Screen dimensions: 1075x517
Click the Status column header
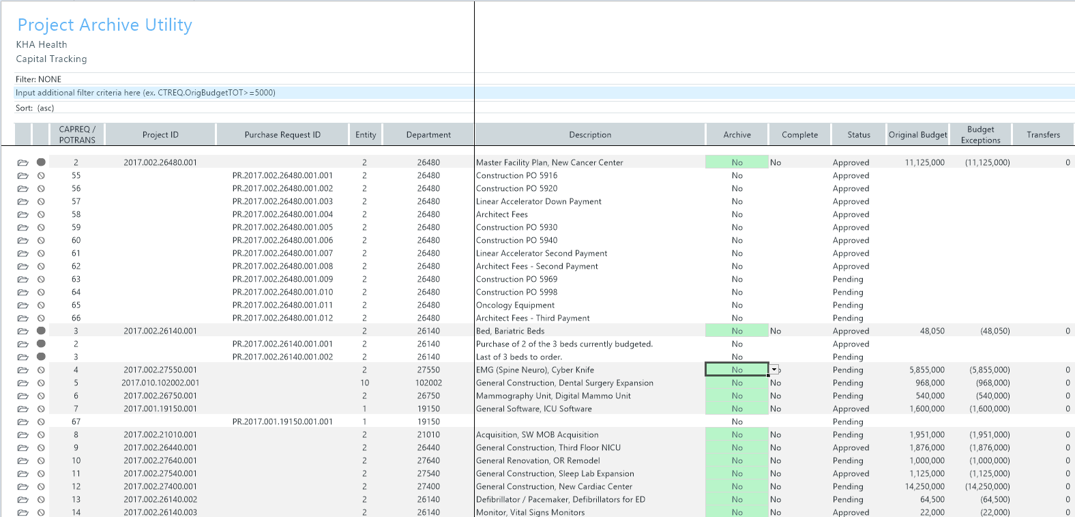859,135
